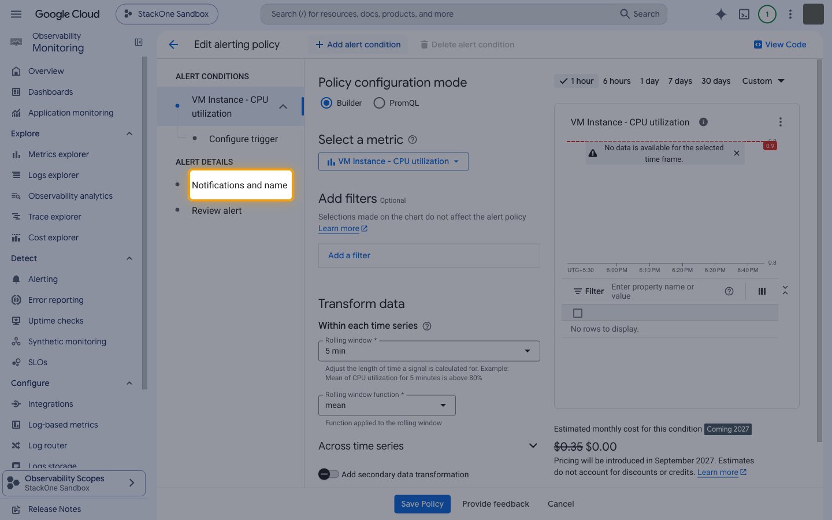Screen dimensions: 832x520
Task: Dismiss the no data available warning
Action: (x=737, y=153)
